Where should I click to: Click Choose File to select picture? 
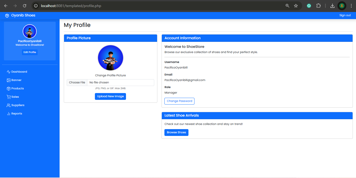click(x=77, y=83)
